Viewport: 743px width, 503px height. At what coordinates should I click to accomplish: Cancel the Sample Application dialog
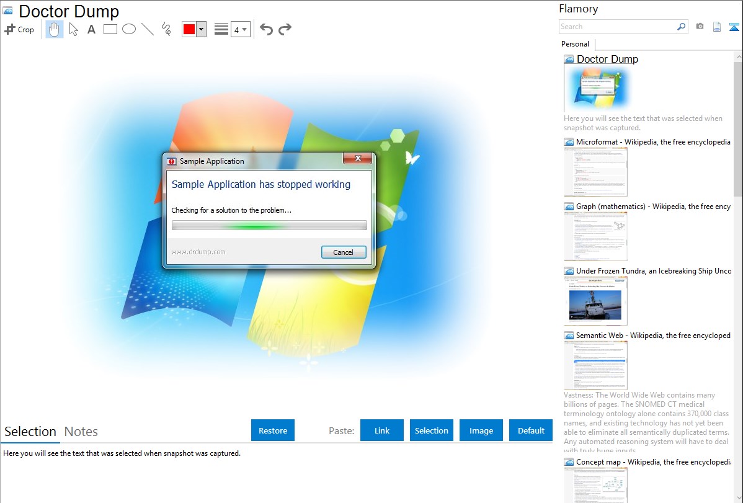coord(344,252)
